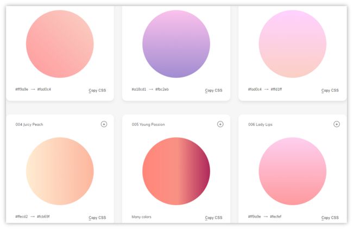Select the light pink #fad0c4 to #ffd1ff circle

[x=293, y=44]
